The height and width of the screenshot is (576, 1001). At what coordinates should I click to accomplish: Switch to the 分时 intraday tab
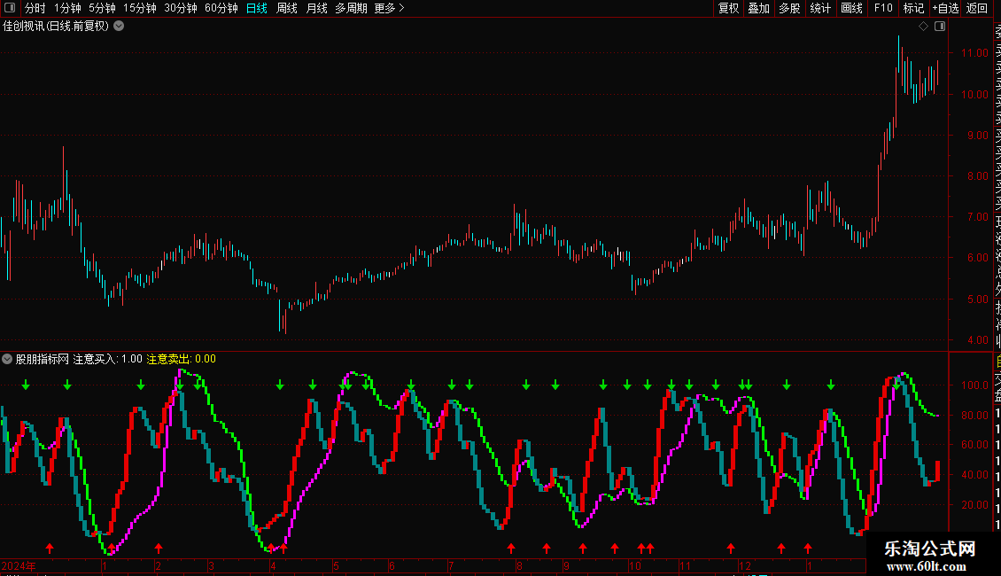pos(35,8)
